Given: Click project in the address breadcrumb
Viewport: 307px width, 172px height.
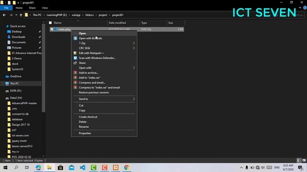Looking at the screenshot, I should click(103, 15).
